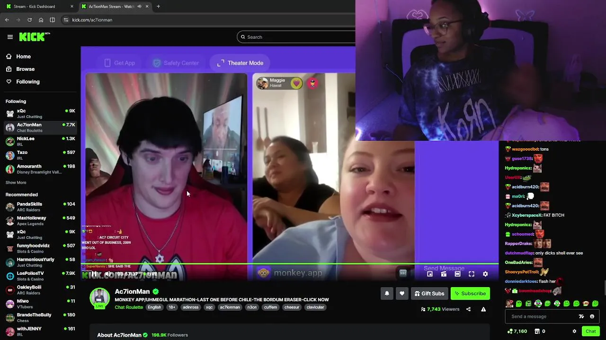Image resolution: width=606 pixels, height=340 pixels.
Task: Open picture-in-picture mini player
Action: (430, 274)
